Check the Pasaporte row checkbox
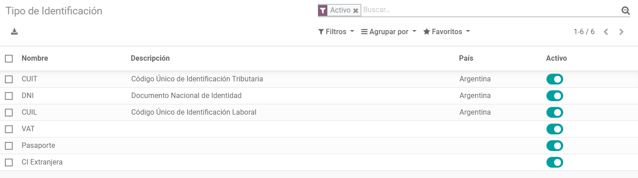The height and width of the screenshot is (178, 638). coord(9,146)
